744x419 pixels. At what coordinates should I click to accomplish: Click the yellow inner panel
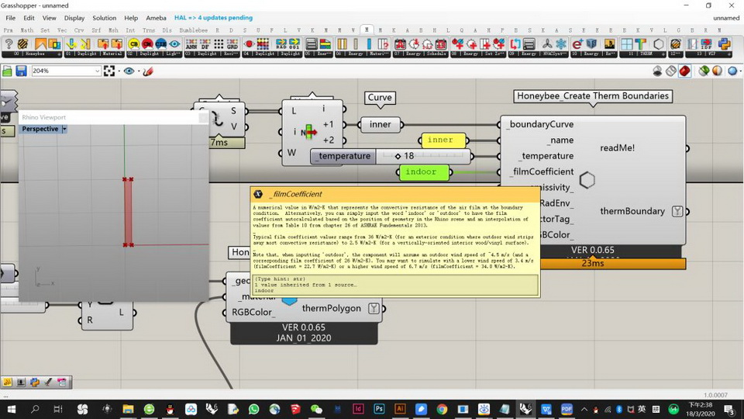(x=439, y=140)
